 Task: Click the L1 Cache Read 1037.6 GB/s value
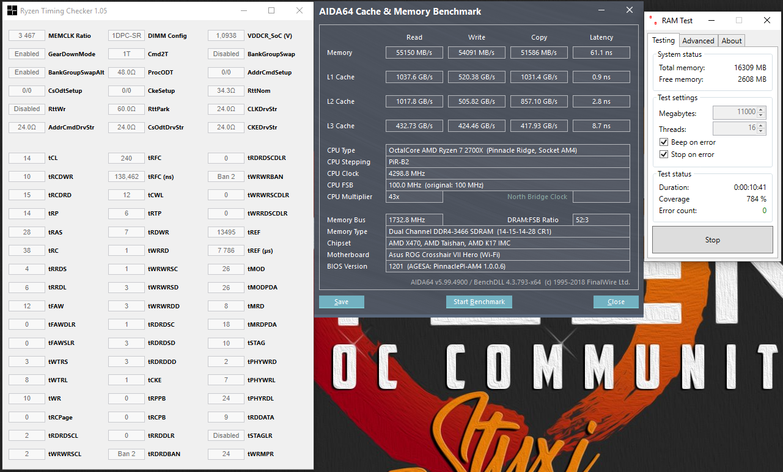pyautogui.click(x=414, y=77)
